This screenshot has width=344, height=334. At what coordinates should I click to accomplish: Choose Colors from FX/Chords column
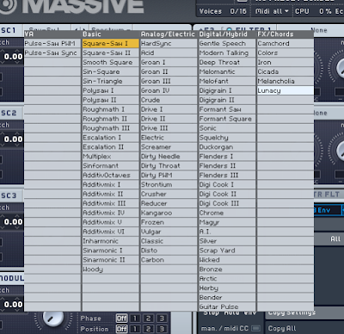(x=286, y=53)
